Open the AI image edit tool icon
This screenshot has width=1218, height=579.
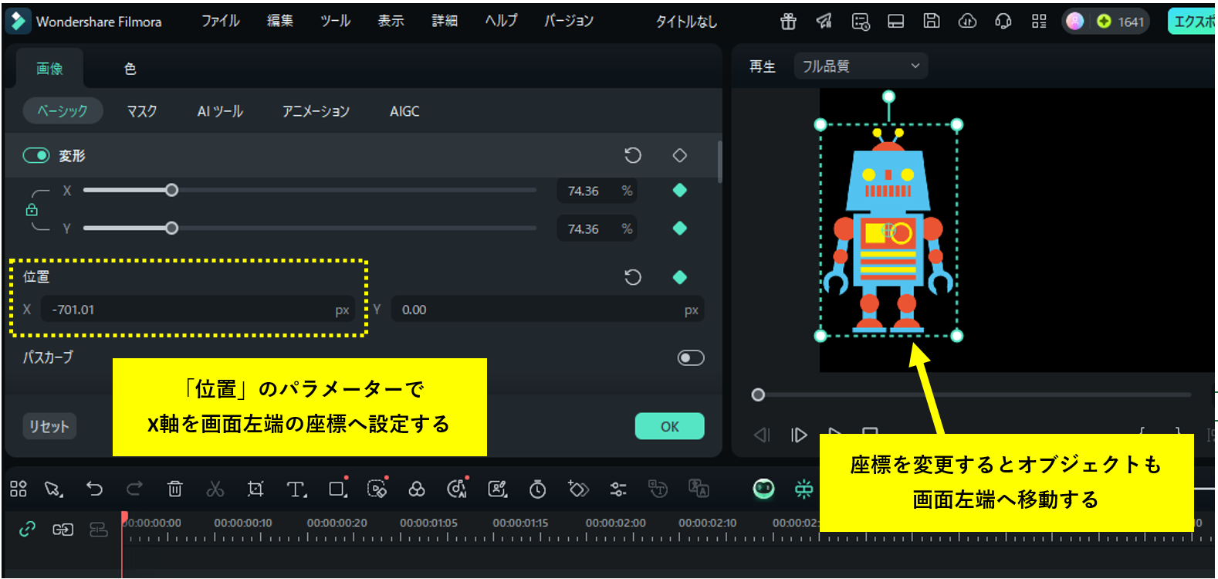point(498,489)
